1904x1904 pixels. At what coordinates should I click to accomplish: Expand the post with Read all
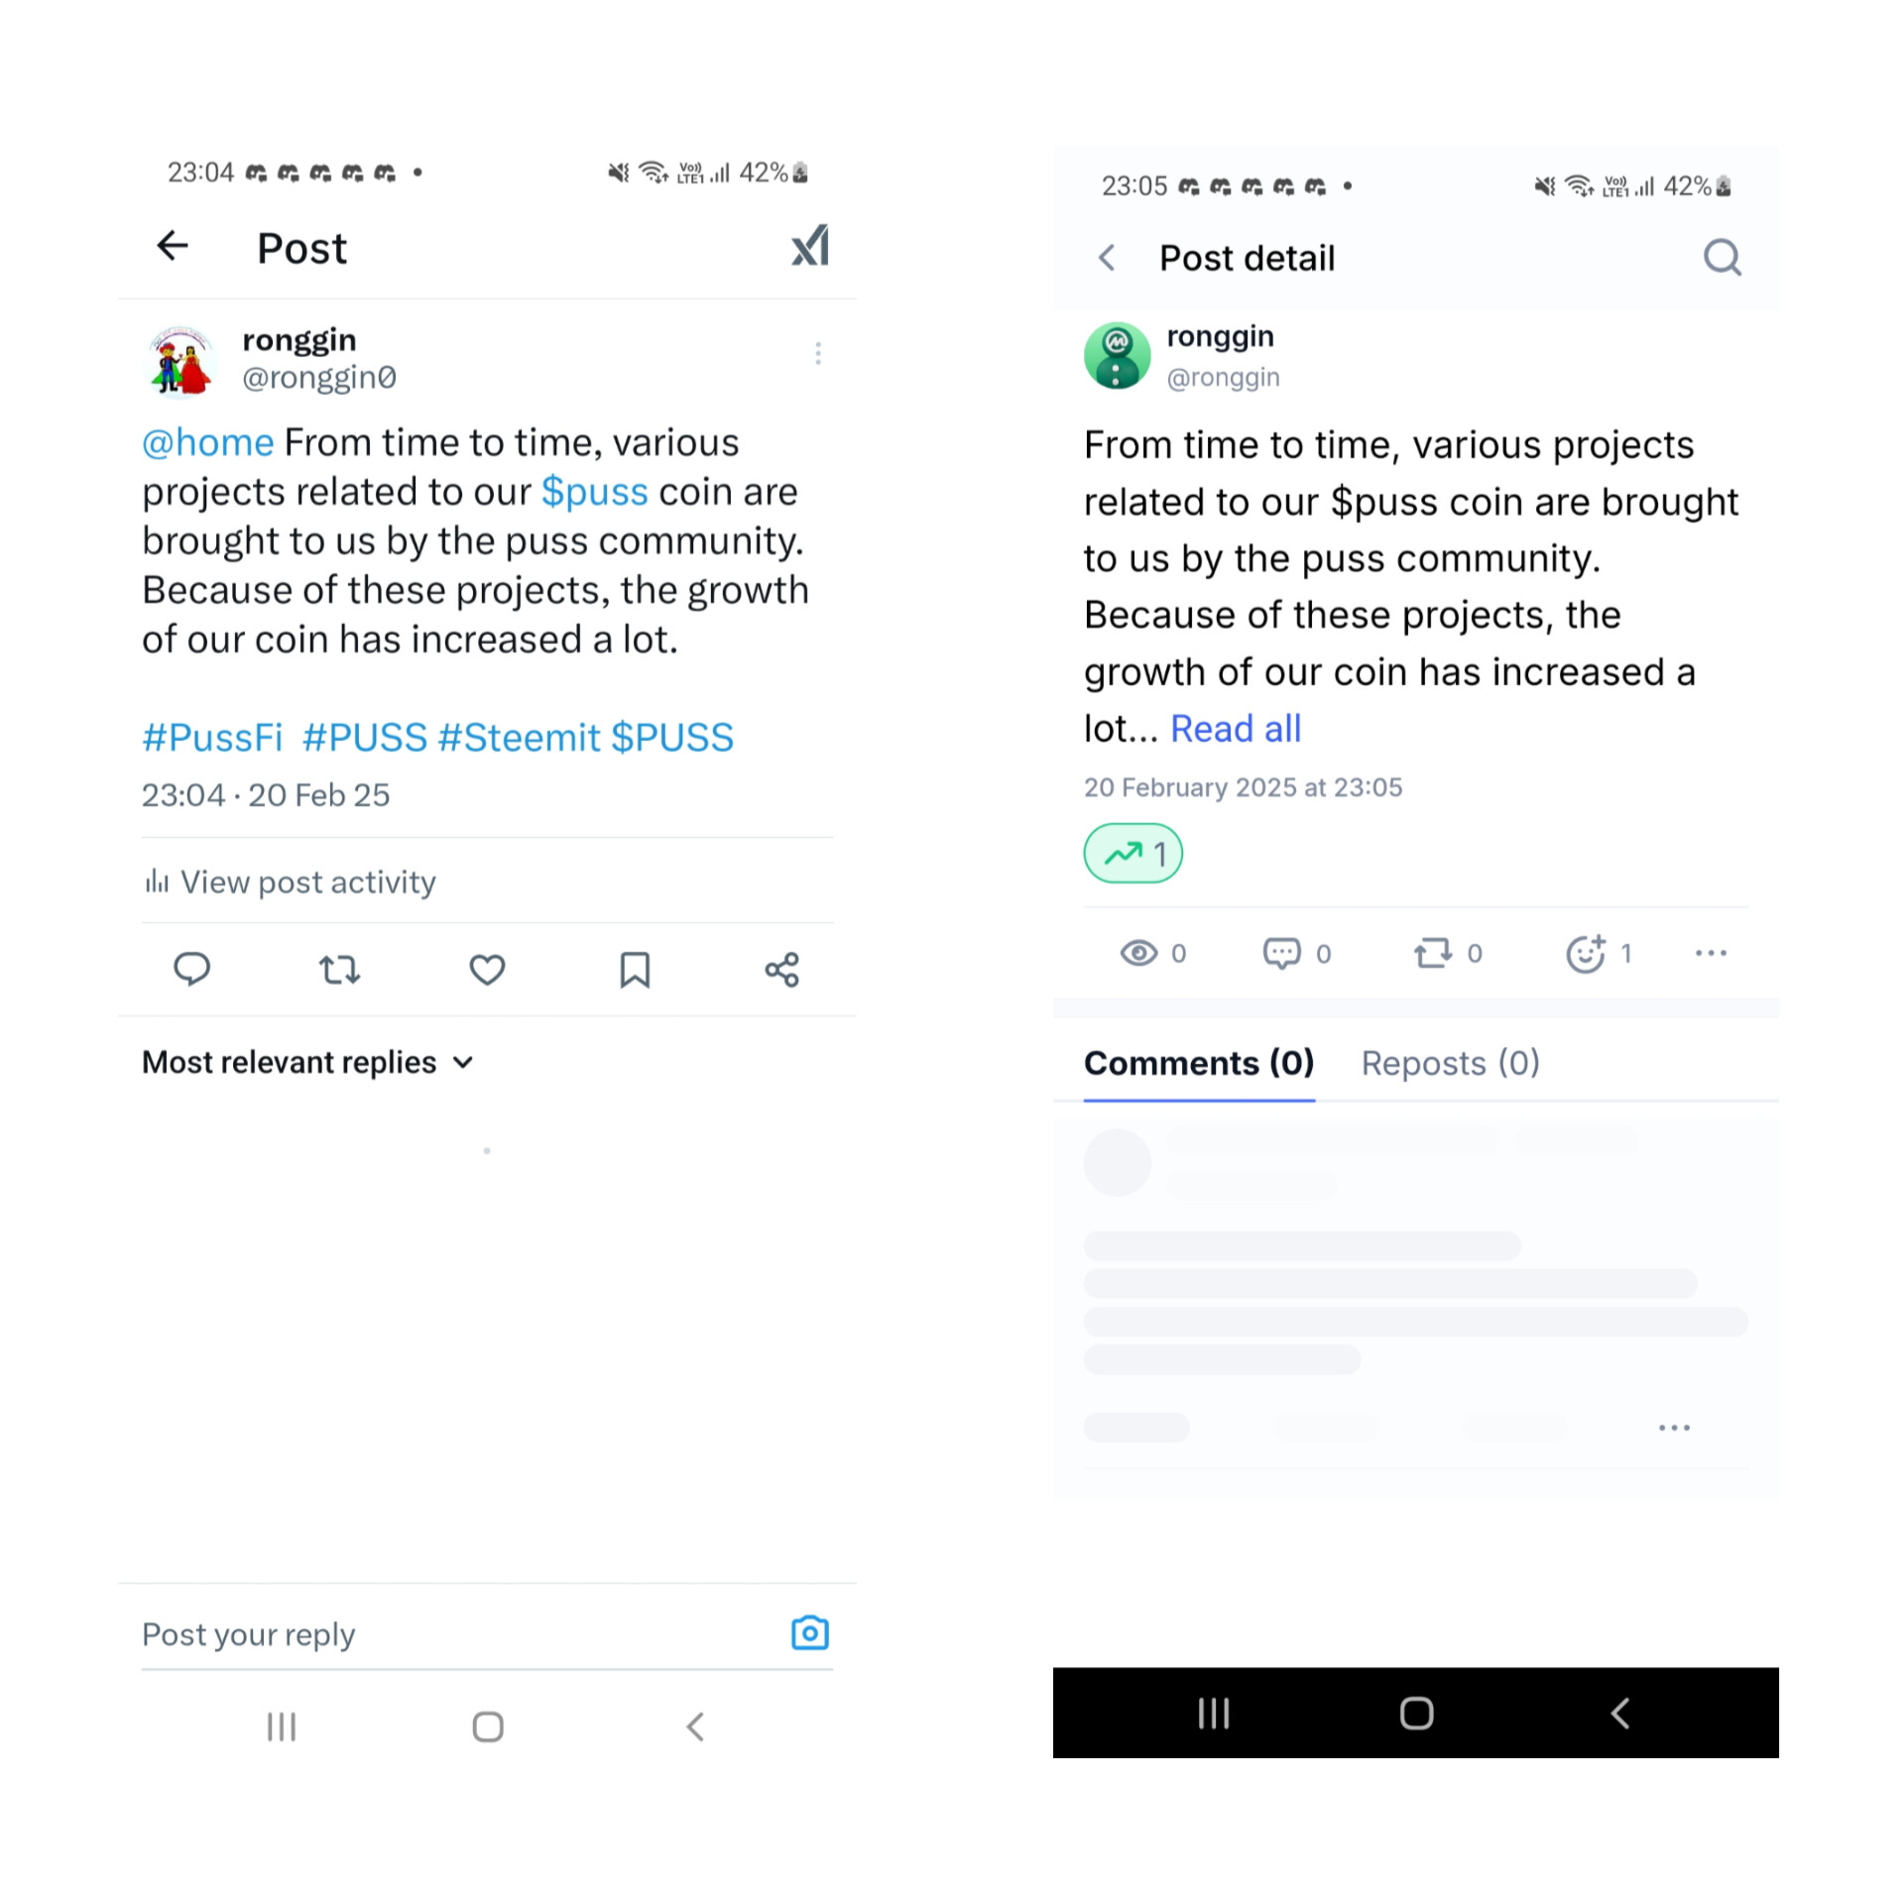1236,729
